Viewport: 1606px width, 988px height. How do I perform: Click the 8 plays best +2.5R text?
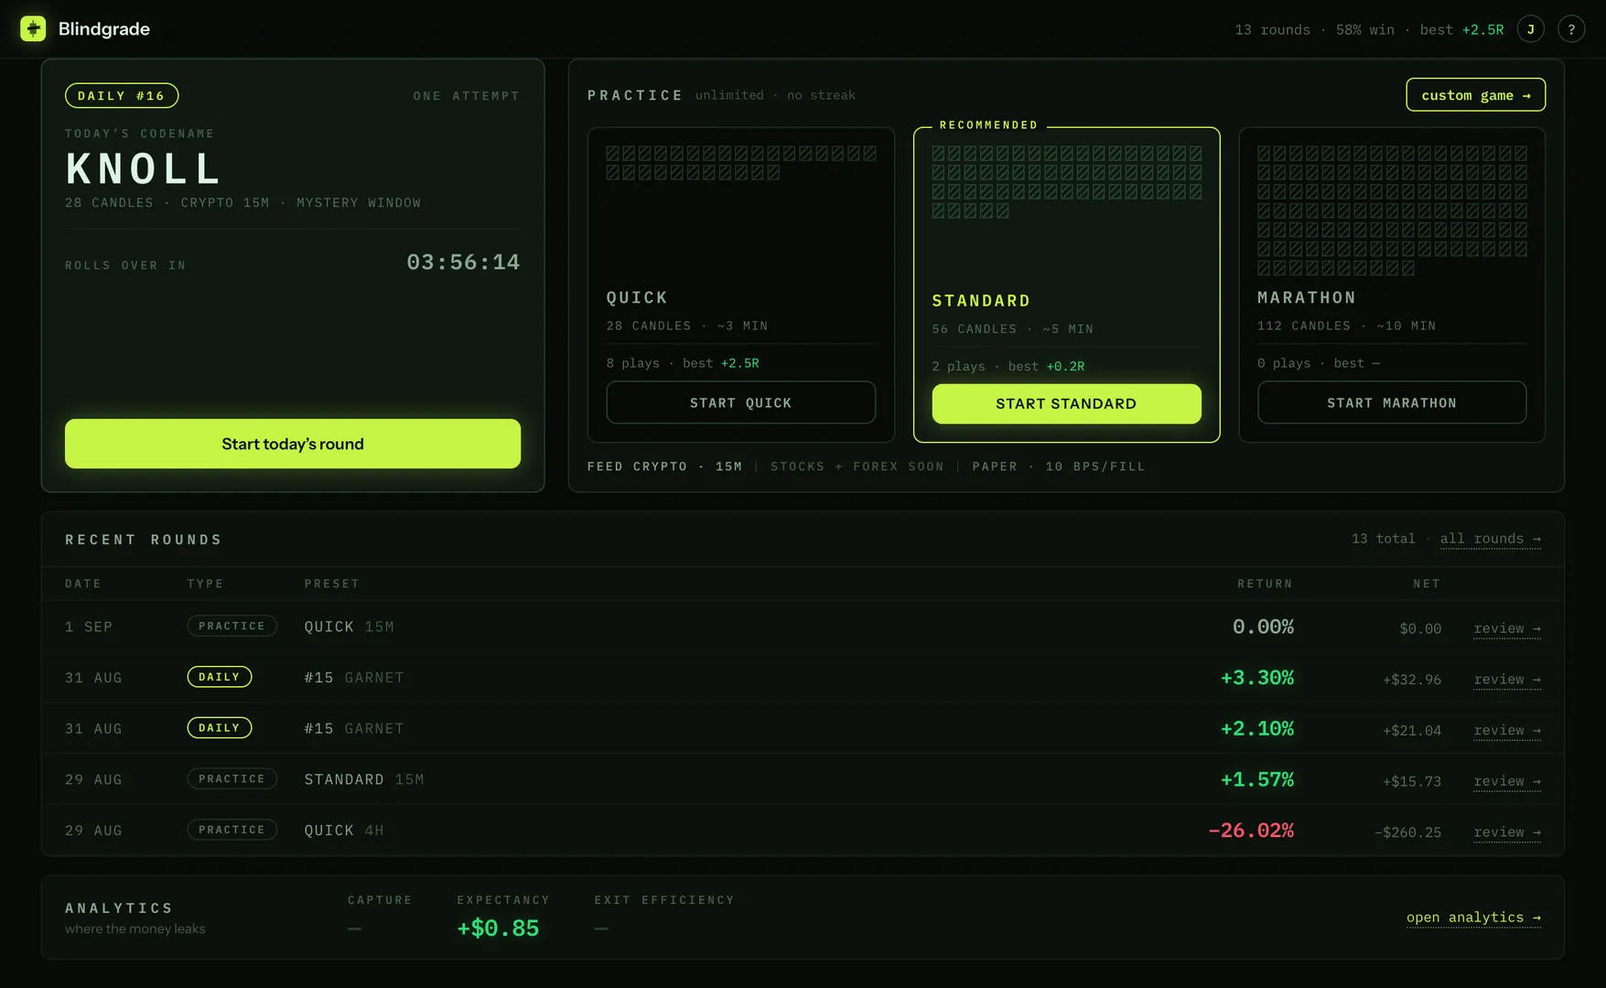tap(683, 363)
